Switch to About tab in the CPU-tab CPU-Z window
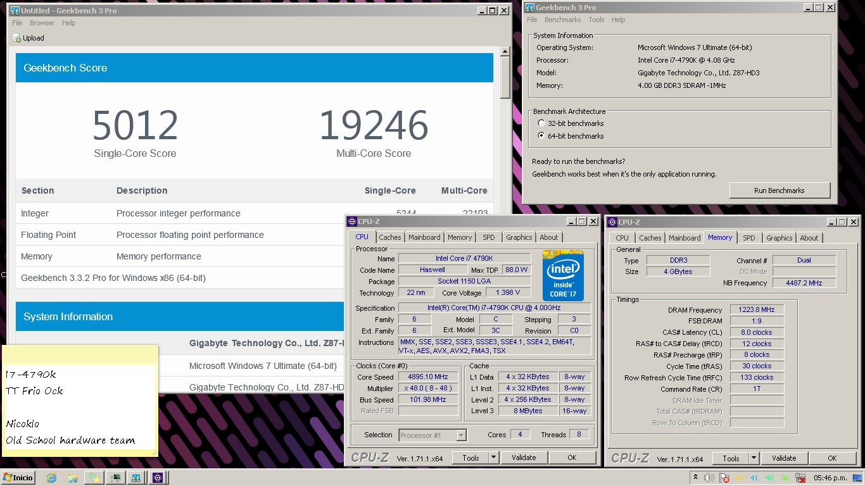Screen dimensions: 865x486 point(549,237)
